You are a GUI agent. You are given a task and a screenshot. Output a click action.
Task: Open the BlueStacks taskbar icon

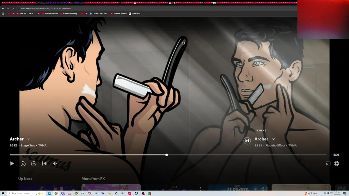[76, 193]
